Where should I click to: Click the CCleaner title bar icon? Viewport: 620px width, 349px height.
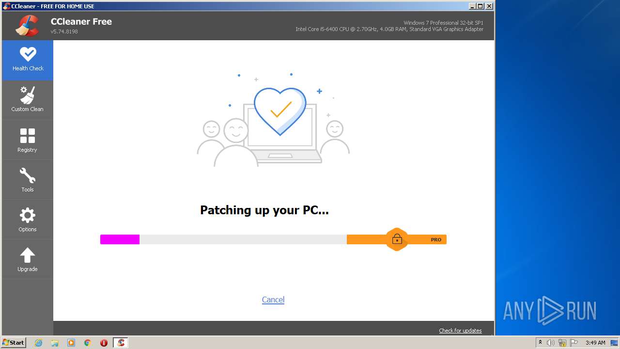pyautogui.click(x=6, y=6)
